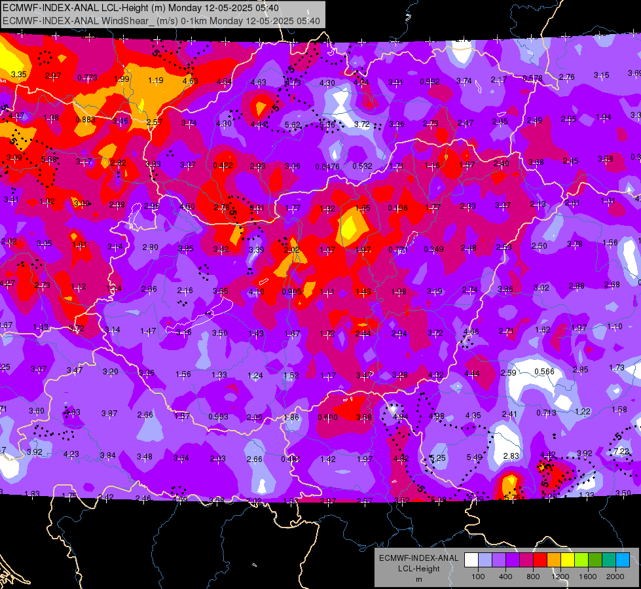This screenshot has height=589, width=641.
Task: Click the wind shear value 0.422
Action: pyautogui.click(x=223, y=166)
